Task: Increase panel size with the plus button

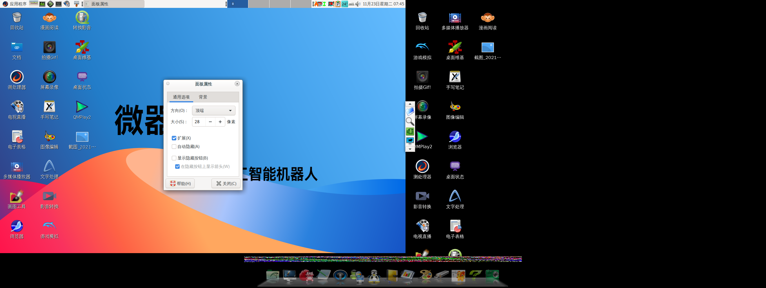Action: tap(220, 122)
